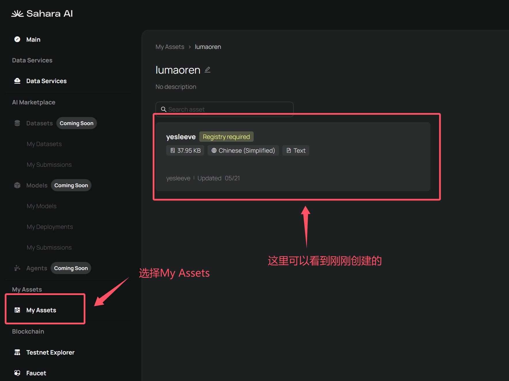The image size is (509, 381).
Task: Click the Testnet Explorer icon
Action: [x=17, y=352]
